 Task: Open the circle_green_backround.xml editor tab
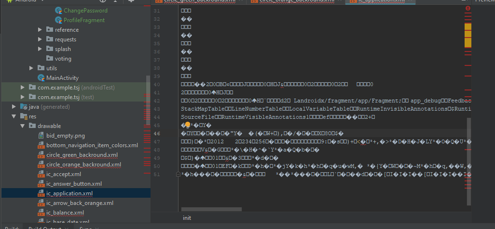pos(199,1)
